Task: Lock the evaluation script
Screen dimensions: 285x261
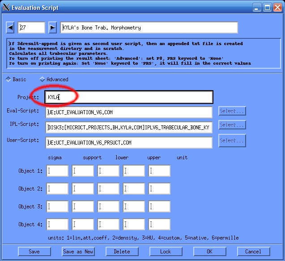Action: click(166, 252)
